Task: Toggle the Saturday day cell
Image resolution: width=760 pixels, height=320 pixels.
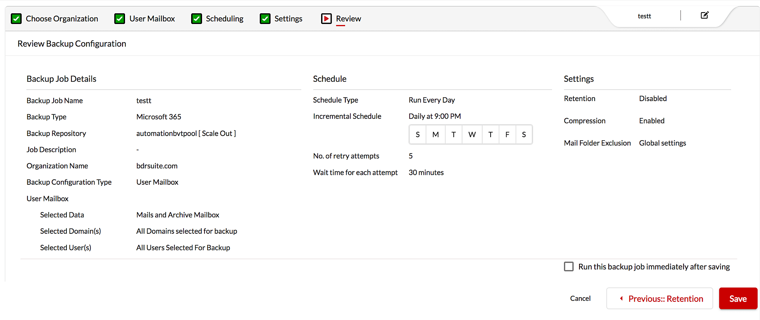Action: [x=524, y=135]
